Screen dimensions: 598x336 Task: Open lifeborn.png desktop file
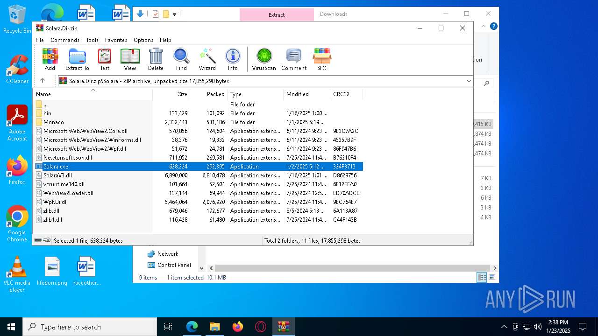point(52,271)
